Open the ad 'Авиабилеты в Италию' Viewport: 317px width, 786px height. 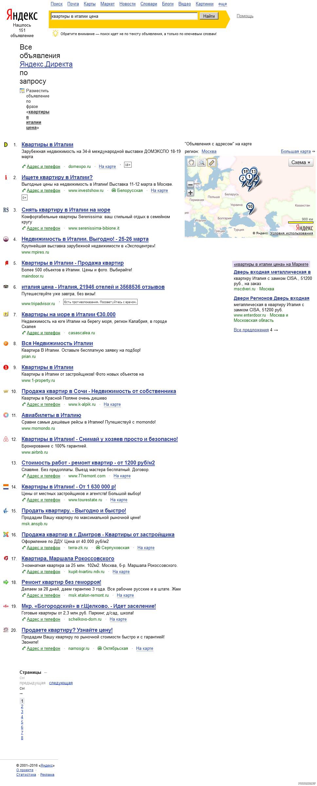point(51,415)
